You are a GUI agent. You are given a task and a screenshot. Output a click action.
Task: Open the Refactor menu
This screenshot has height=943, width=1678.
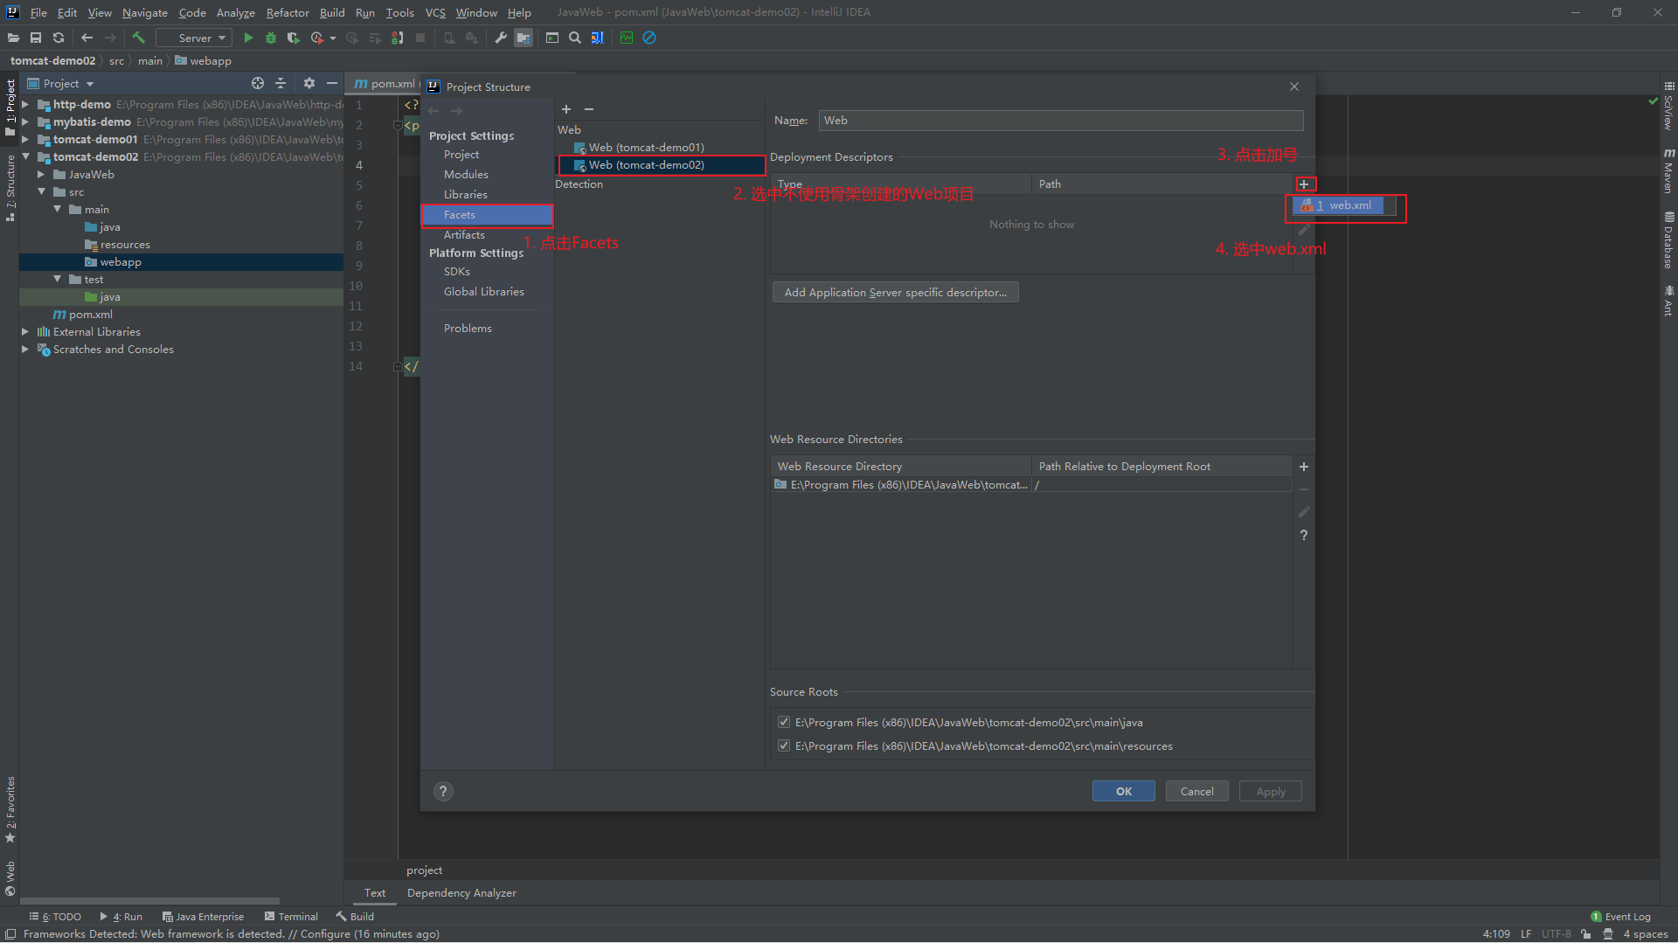tap(288, 12)
